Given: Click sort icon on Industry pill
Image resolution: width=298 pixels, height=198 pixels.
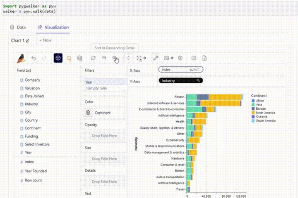Looking at the screenshot, I should coord(198,80).
